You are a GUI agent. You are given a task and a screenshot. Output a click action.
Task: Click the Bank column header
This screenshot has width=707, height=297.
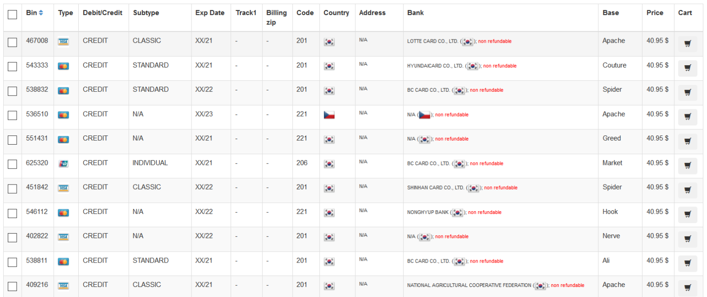coord(416,13)
